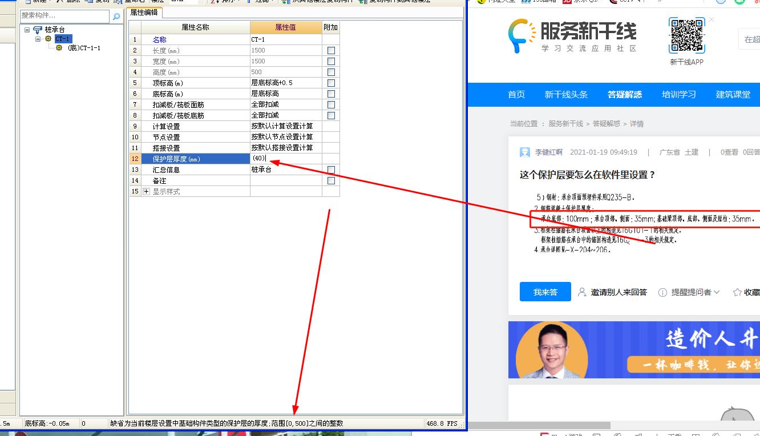760x436 pixels.
Task: Click the 计算设置 value 按默认计算设置计算
Action: (286, 126)
